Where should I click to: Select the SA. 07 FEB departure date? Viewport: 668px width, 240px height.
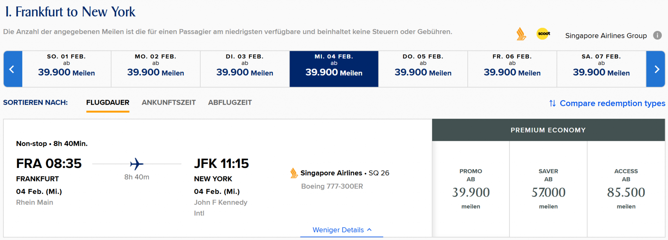click(x=601, y=69)
